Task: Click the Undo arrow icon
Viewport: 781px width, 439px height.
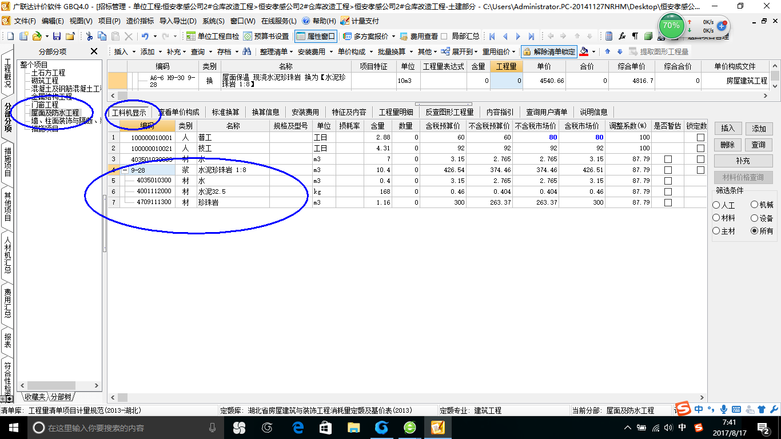Action: coord(145,36)
